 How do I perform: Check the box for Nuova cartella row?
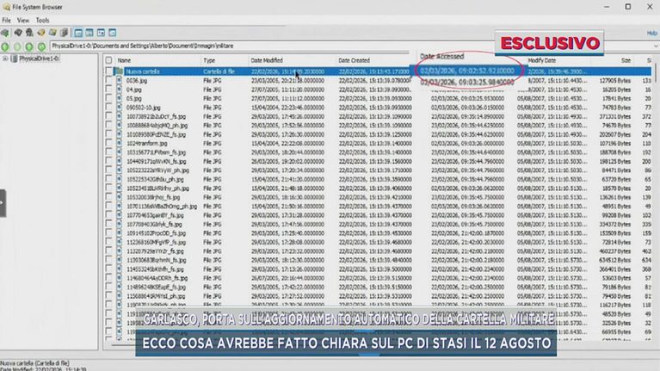[108, 71]
